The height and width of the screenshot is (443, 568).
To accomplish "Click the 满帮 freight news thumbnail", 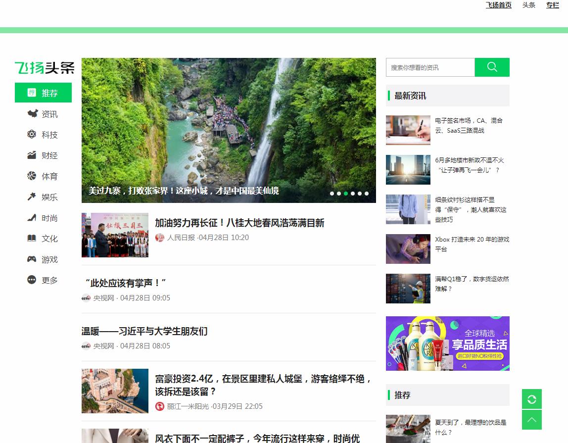I will coord(408,289).
